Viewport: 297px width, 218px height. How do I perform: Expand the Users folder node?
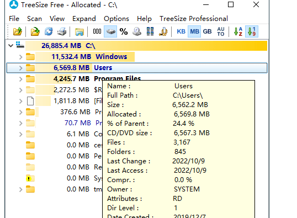(20, 68)
